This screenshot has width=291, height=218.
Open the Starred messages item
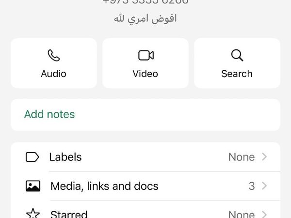click(69, 214)
